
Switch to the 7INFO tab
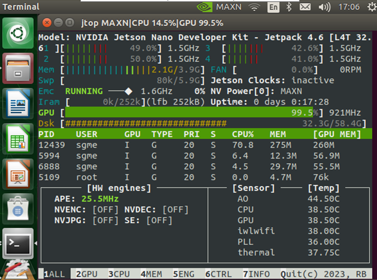(x=256, y=274)
